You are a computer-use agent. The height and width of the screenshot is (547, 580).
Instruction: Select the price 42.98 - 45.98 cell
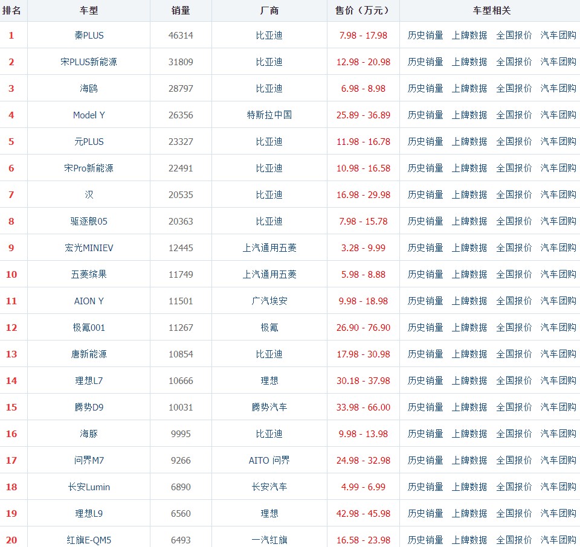coord(363,514)
